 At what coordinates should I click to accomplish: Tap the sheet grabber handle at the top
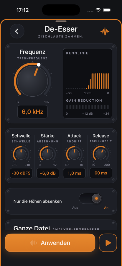(x=61, y=21)
